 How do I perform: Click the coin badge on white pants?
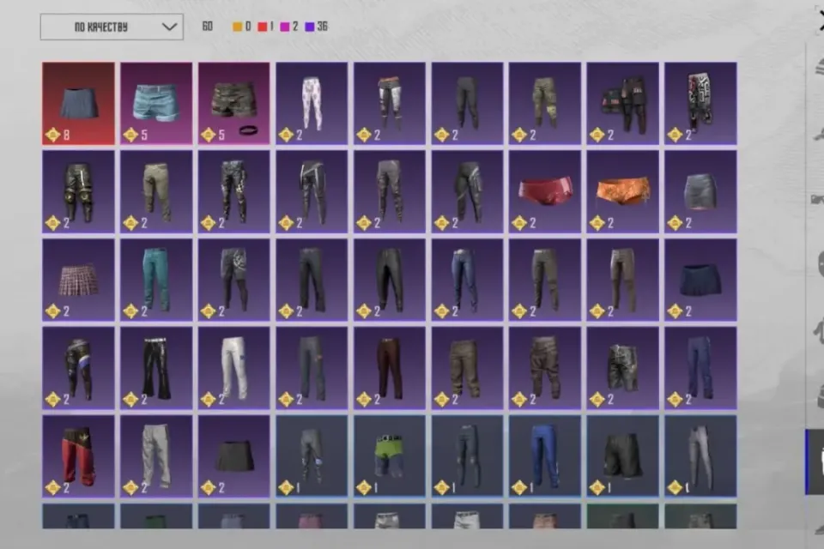click(x=208, y=400)
